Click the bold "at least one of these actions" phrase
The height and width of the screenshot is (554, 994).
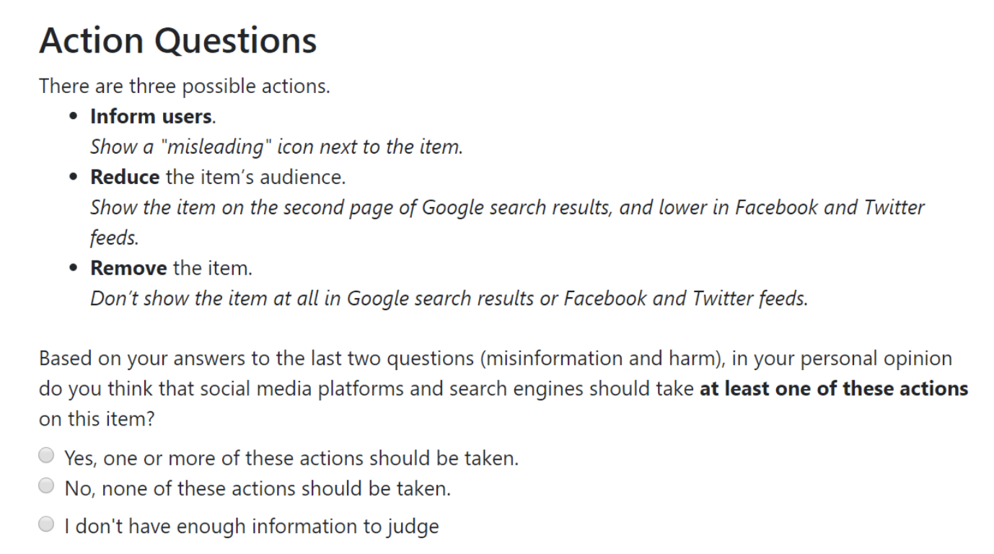833,389
